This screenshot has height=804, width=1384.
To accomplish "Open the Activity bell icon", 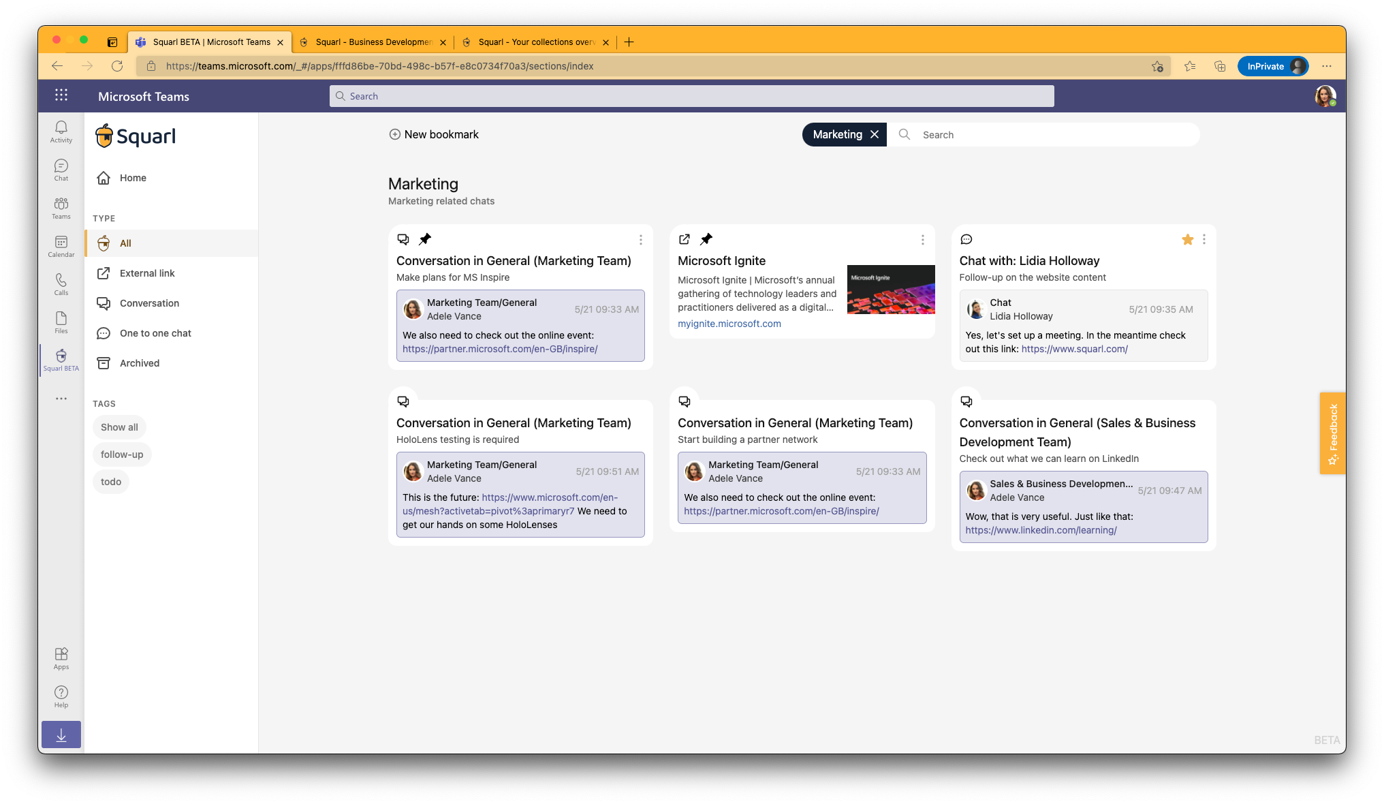I will 61,131.
